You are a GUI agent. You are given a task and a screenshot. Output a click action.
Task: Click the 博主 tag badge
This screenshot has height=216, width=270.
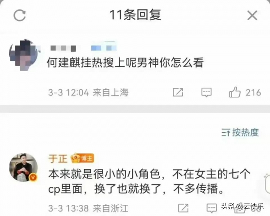pyautogui.click(x=87, y=158)
